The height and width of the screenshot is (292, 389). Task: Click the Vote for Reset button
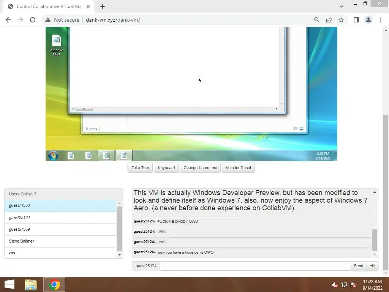239,168
